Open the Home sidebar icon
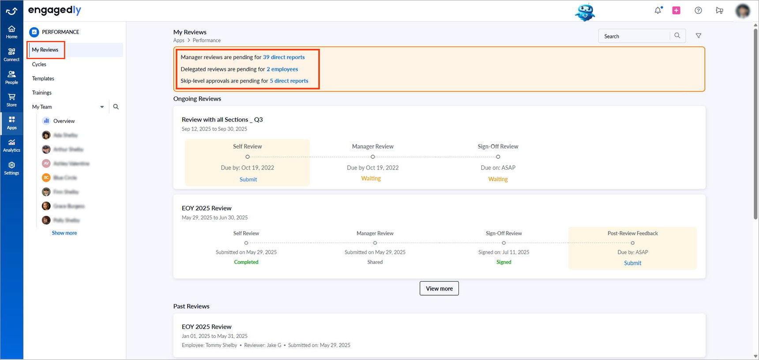The image size is (759, 360). (11, 32)
